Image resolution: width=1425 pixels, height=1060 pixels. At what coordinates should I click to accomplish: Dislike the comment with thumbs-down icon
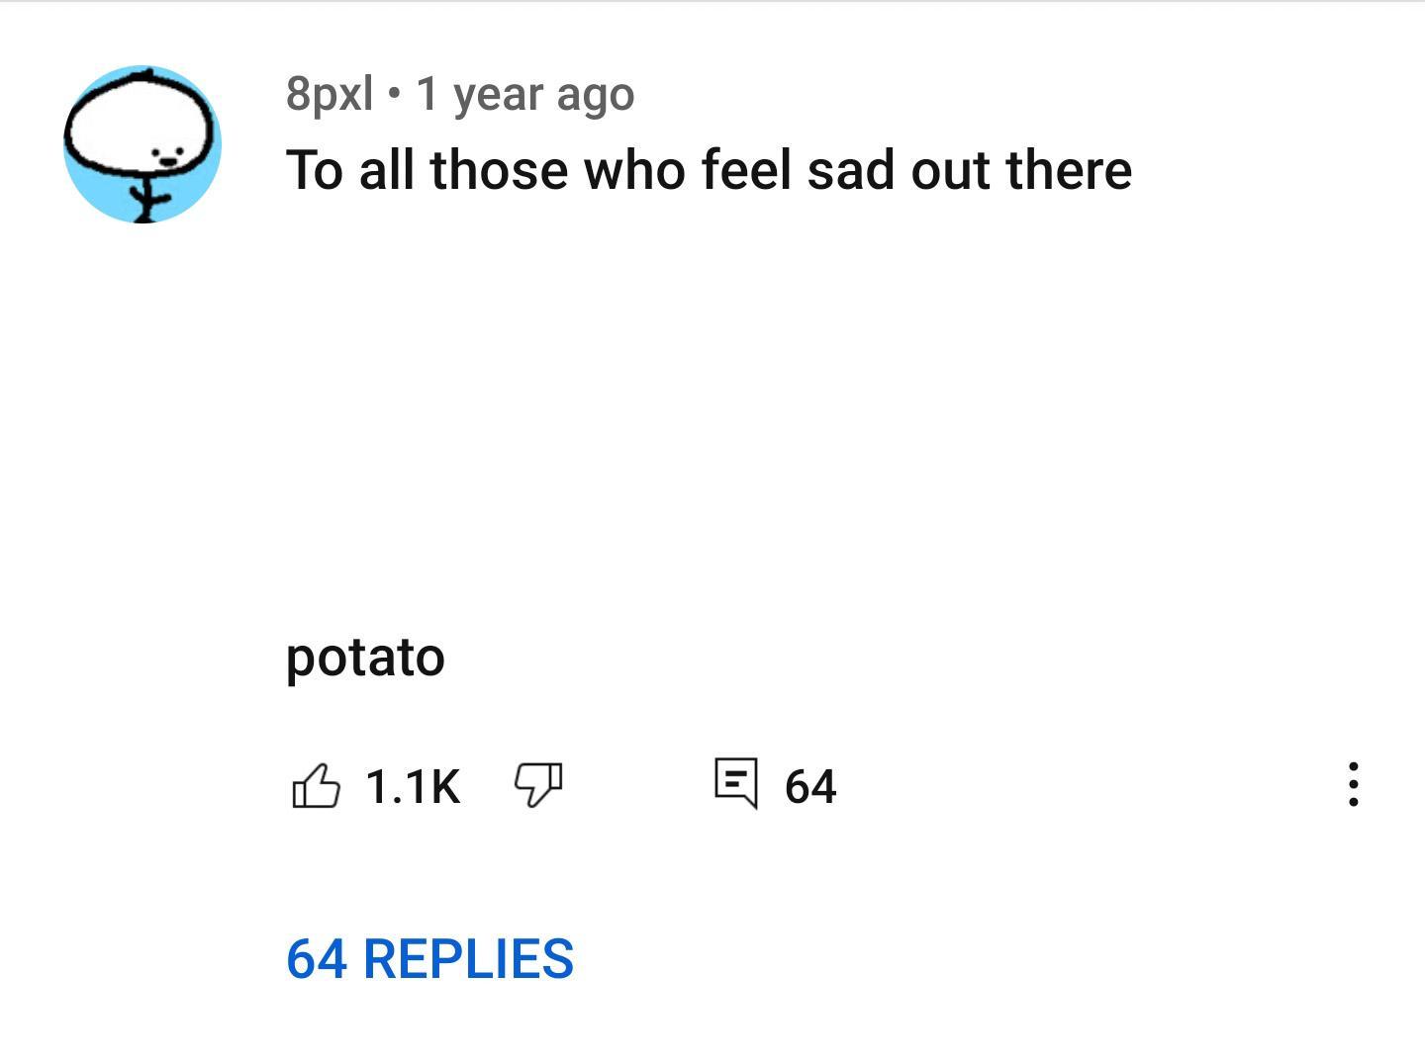[537, 785]
